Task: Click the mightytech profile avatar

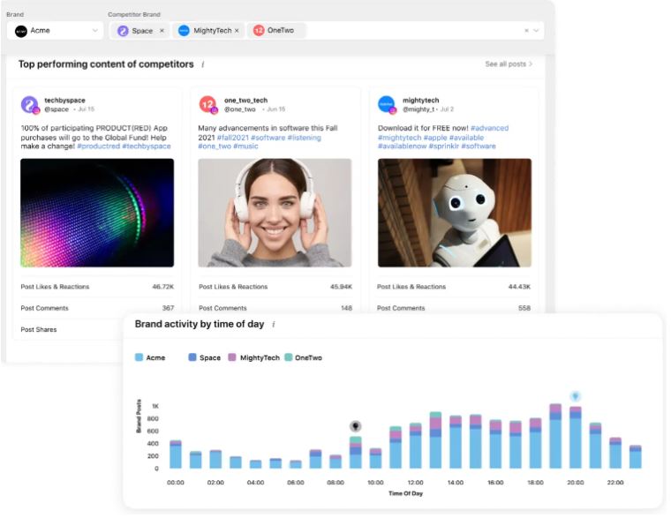Action: (x=387, y=104)
